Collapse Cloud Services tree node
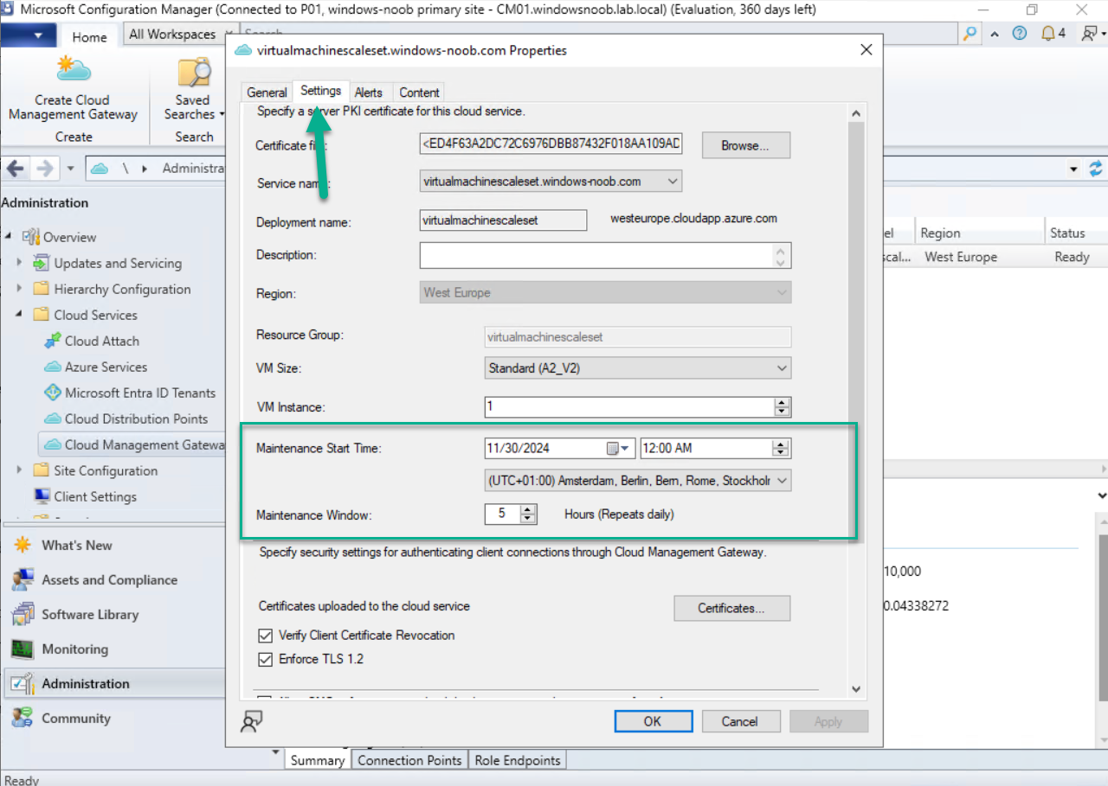The image size is (1108, 786). pos(19,315)
